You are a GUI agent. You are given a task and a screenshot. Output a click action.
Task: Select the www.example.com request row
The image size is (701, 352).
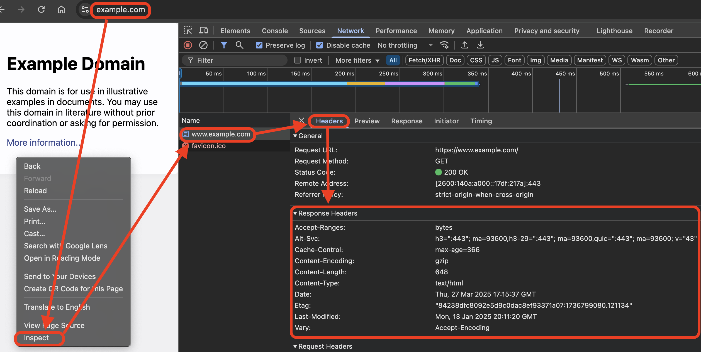pos(234,134)
